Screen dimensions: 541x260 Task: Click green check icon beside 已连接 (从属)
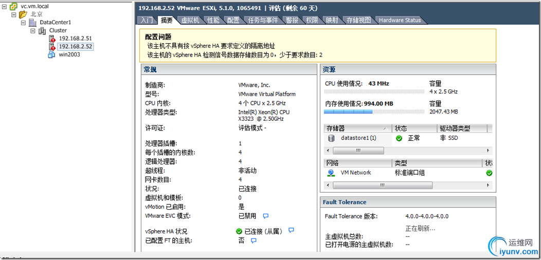(239, 231)
